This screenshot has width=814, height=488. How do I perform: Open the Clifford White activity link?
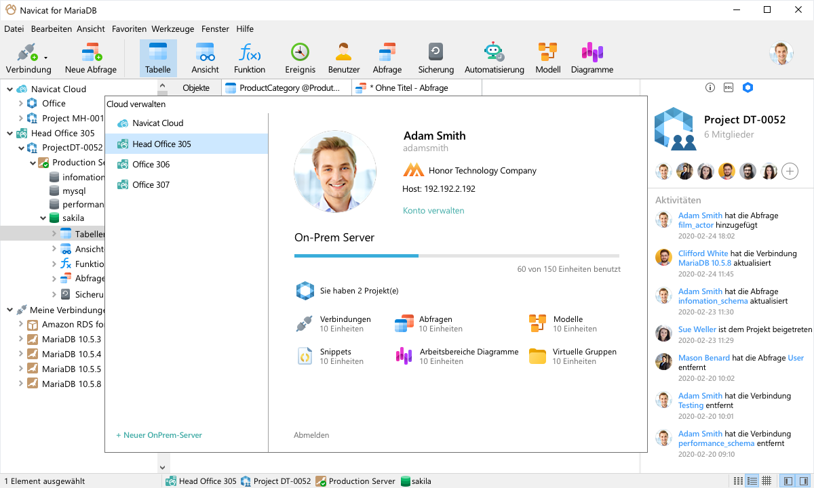pos(705,253)
